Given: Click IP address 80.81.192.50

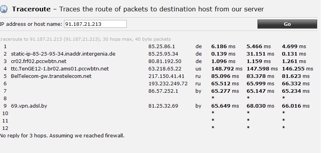Looking at the screenshot, I should [x=165, y=61].
